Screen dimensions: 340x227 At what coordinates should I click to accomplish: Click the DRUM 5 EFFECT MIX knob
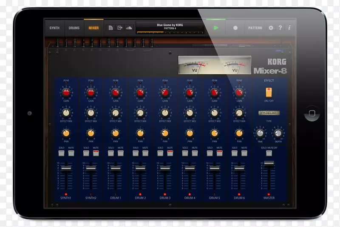pyautogui.click(x=215, y=113)
